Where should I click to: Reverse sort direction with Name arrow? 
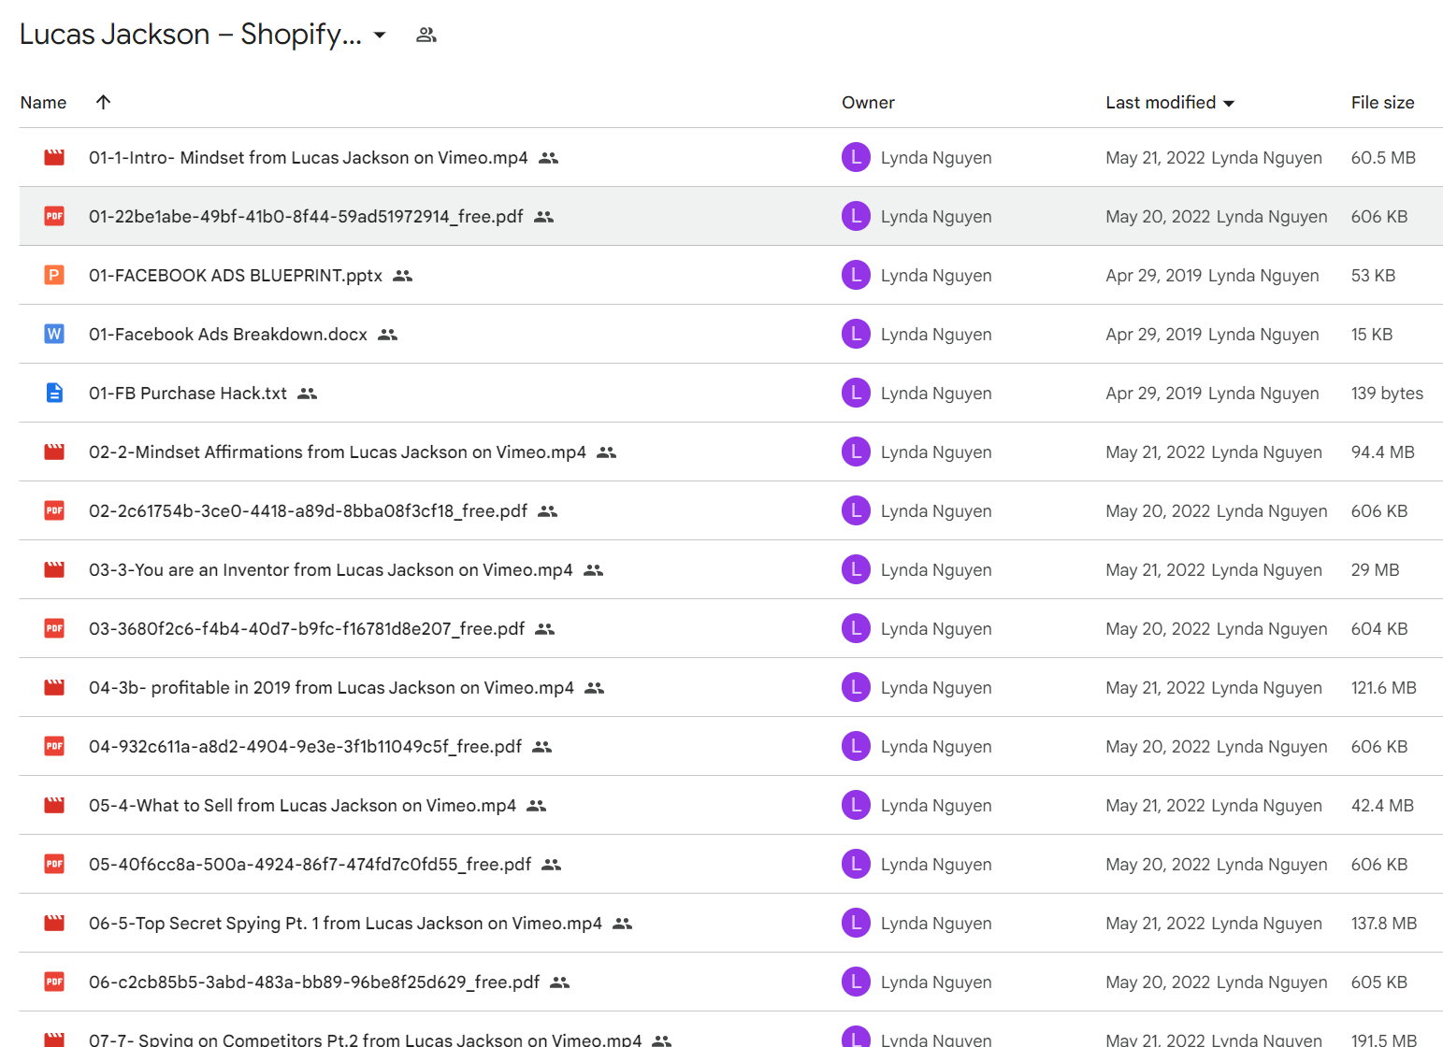point(104,102)
